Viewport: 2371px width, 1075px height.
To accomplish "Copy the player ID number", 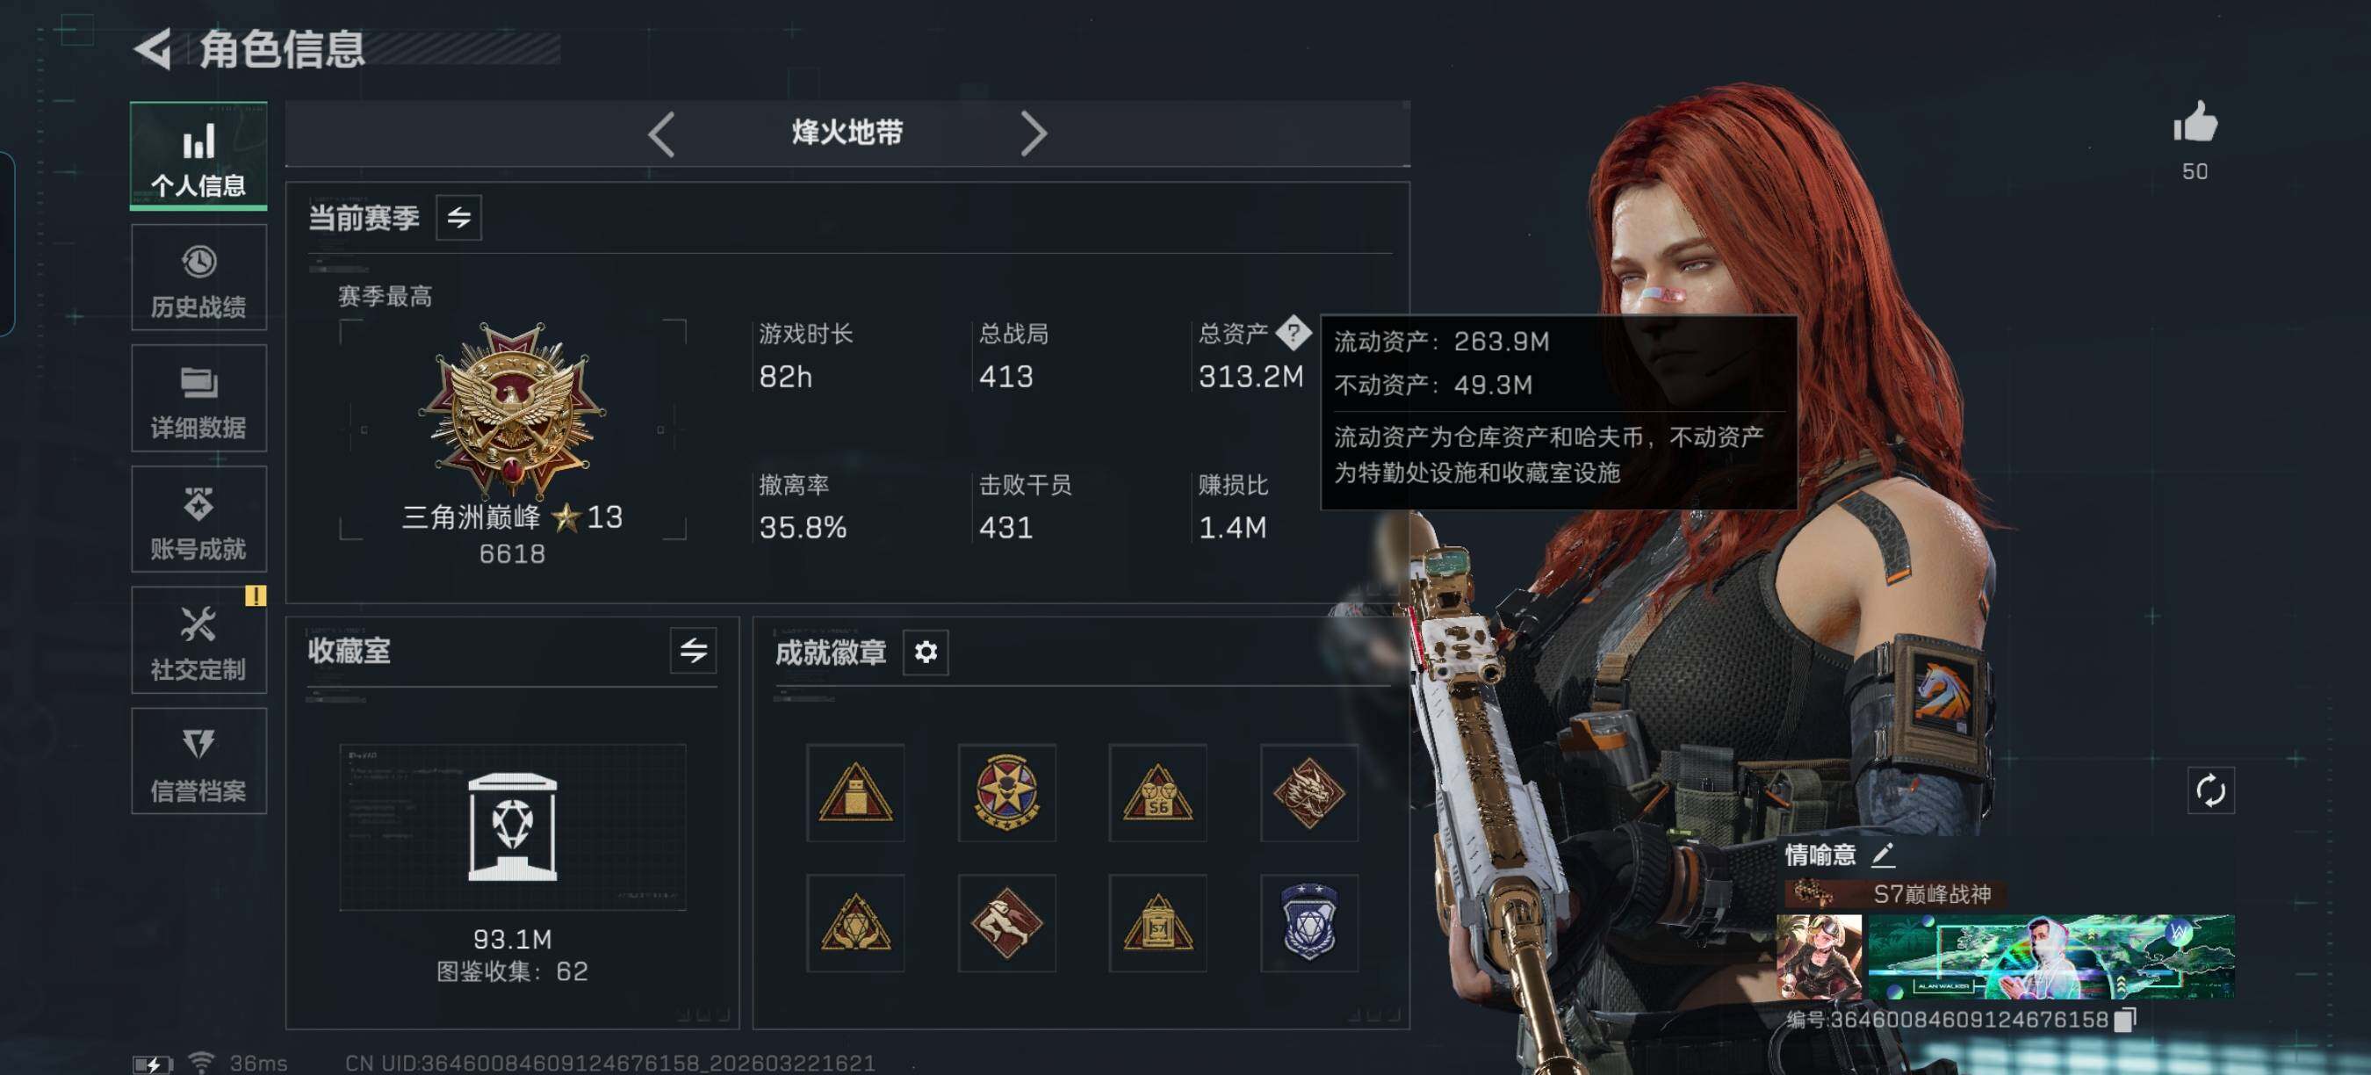I will (x=2125, y=1020).
